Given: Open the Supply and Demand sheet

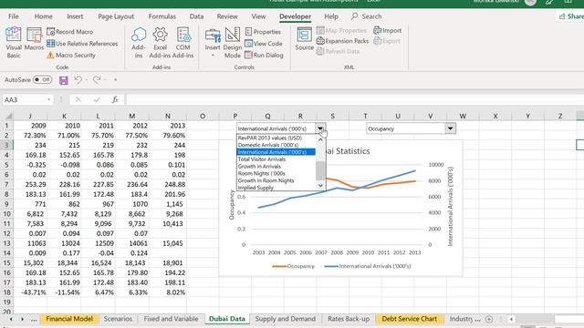Looking at the screenshot, I should pos(286,319).
